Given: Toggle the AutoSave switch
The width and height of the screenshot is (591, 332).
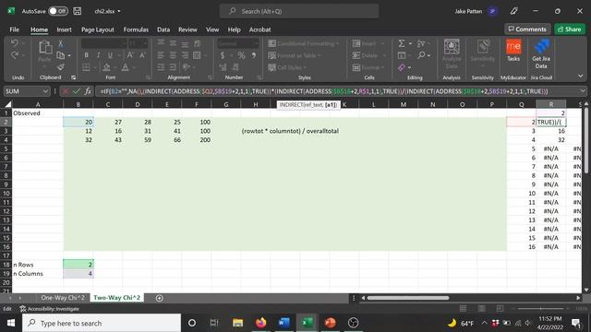Looking at the screenshot, I should (58, 11).
